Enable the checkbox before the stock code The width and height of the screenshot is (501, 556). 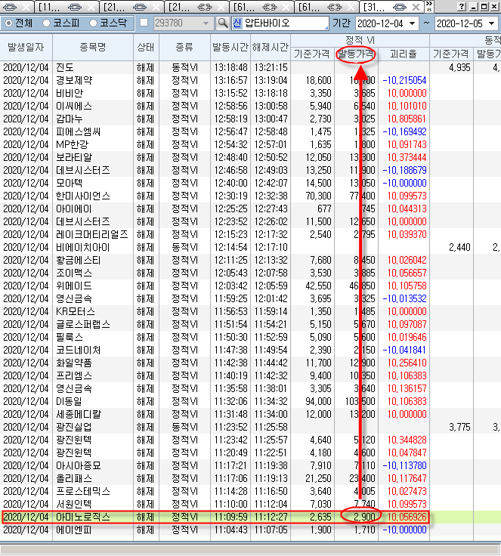pos(145,23)
